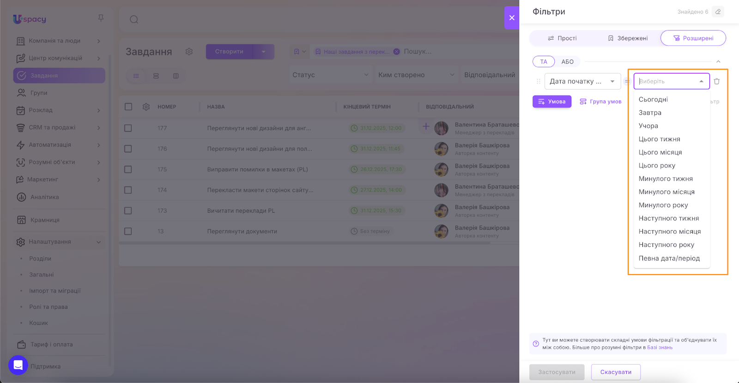Toggle the ТА logic operator
The width and height of the screenshot is (739, 383).
544,62
